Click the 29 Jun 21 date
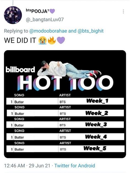This screenshot has height=173, width=130. [x=39, y=166]
